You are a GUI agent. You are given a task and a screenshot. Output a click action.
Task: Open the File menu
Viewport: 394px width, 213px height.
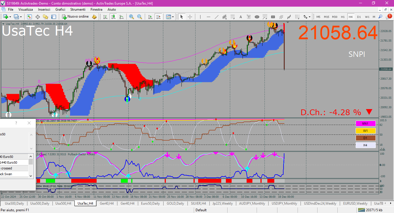point(11,10)
